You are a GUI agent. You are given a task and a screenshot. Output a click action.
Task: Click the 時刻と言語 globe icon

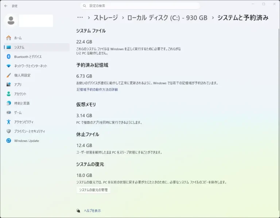(9, 103)
